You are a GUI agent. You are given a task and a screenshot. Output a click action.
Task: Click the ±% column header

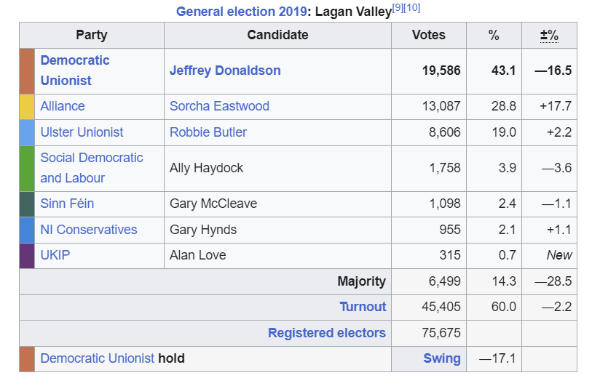pos(549,35)
